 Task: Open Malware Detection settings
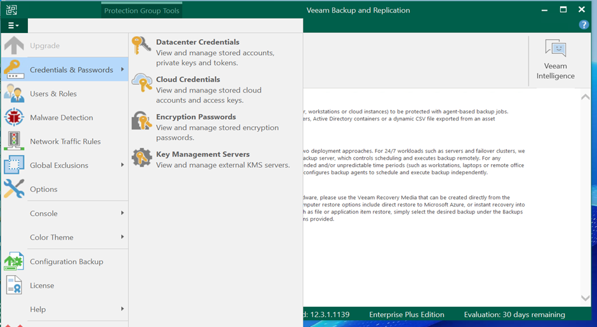click(x=65, y=117)
